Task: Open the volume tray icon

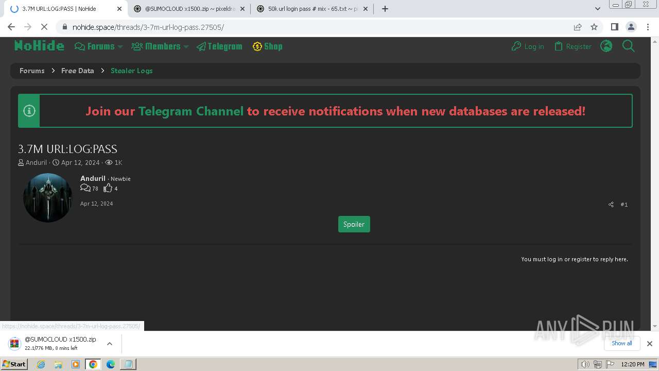Action: pyautogui.click(x=585, y=364)
